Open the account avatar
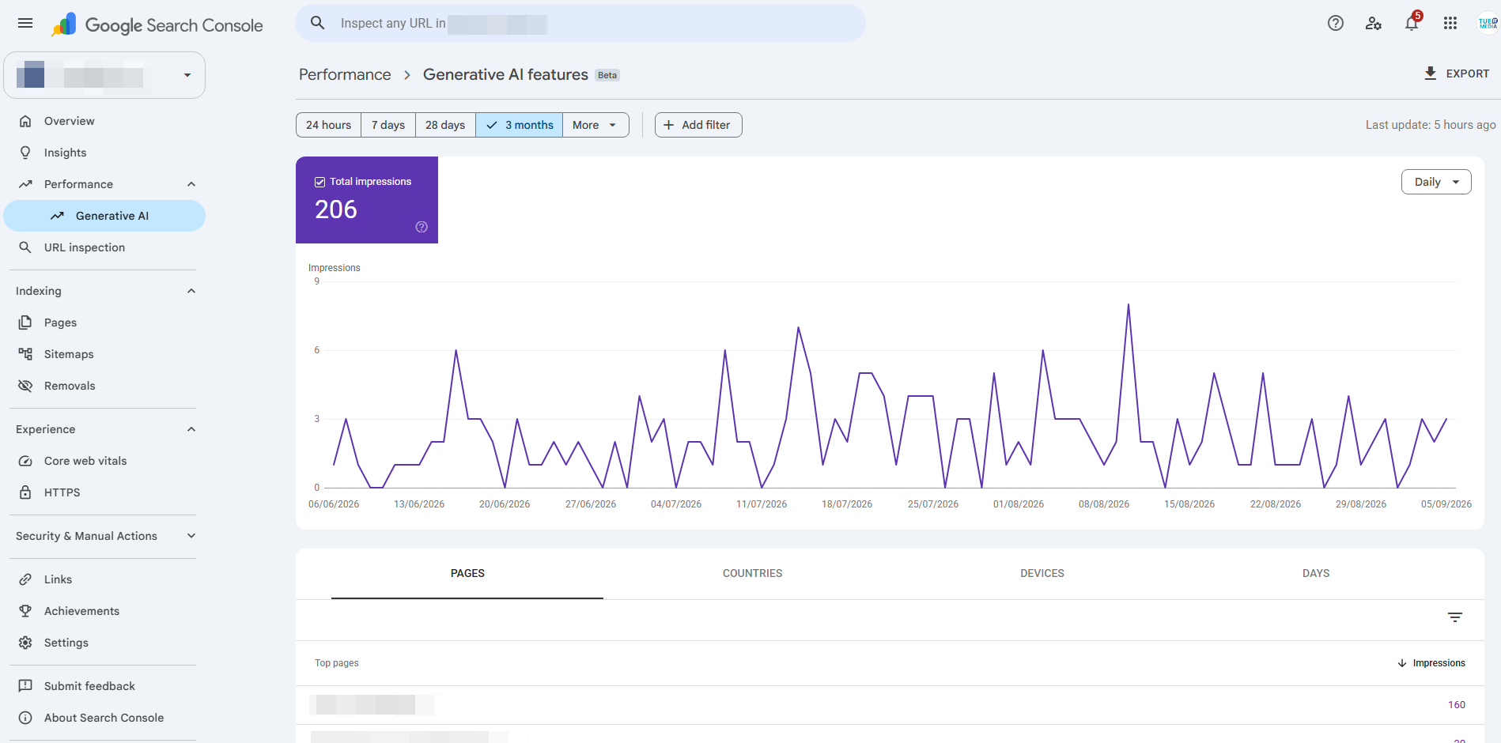Image resolution: width=1501 pixels, height=743 pixels. (1488, 24)
